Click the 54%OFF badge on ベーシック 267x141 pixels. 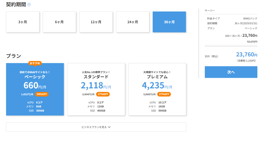pos(42,94)
